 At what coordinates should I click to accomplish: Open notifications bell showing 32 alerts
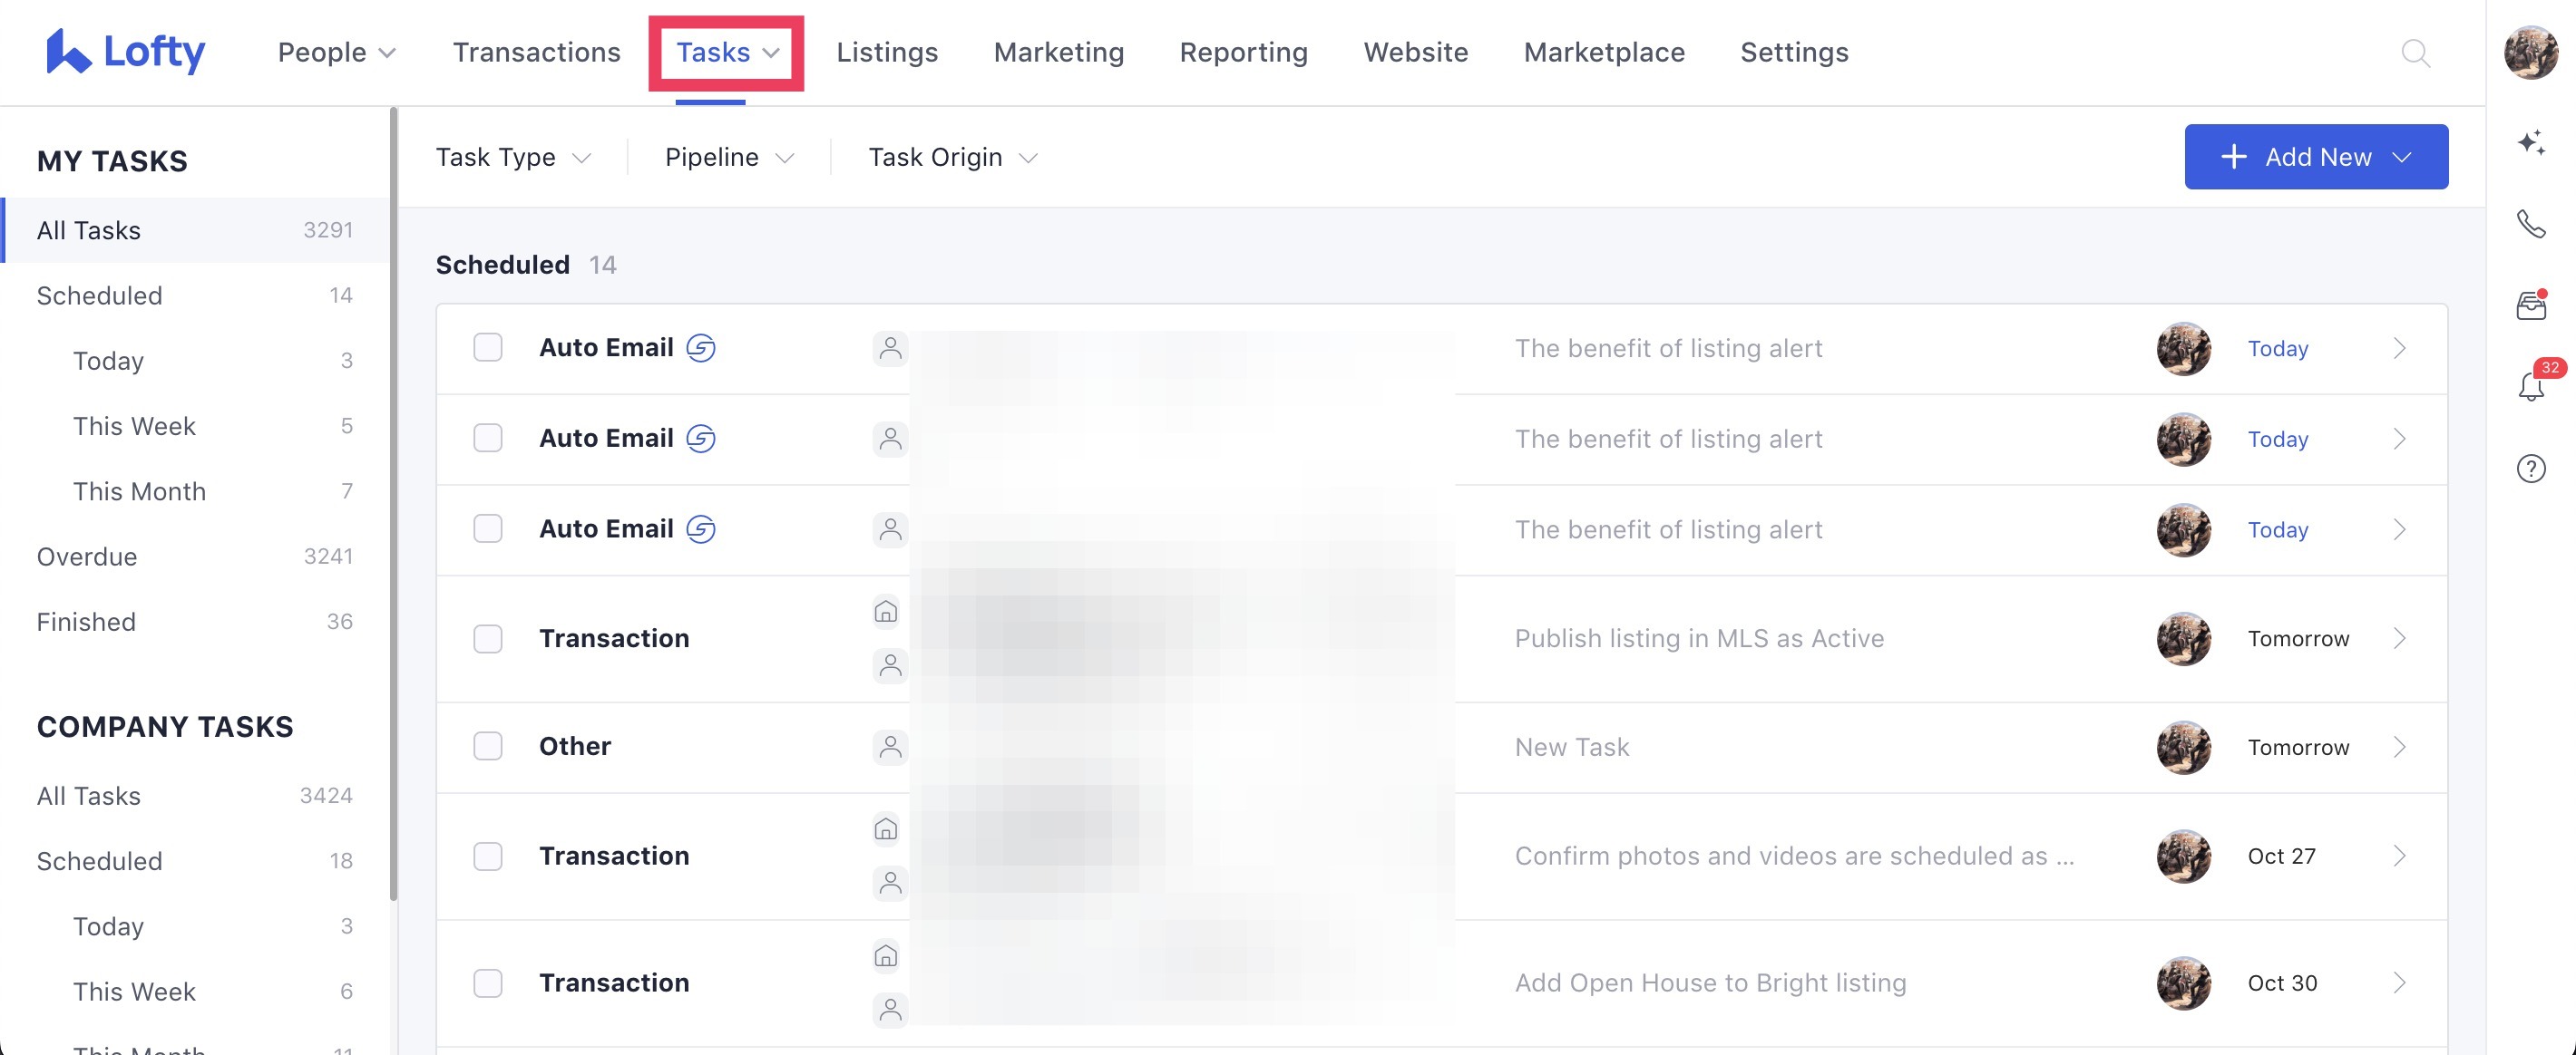[x=2531, y=387]
